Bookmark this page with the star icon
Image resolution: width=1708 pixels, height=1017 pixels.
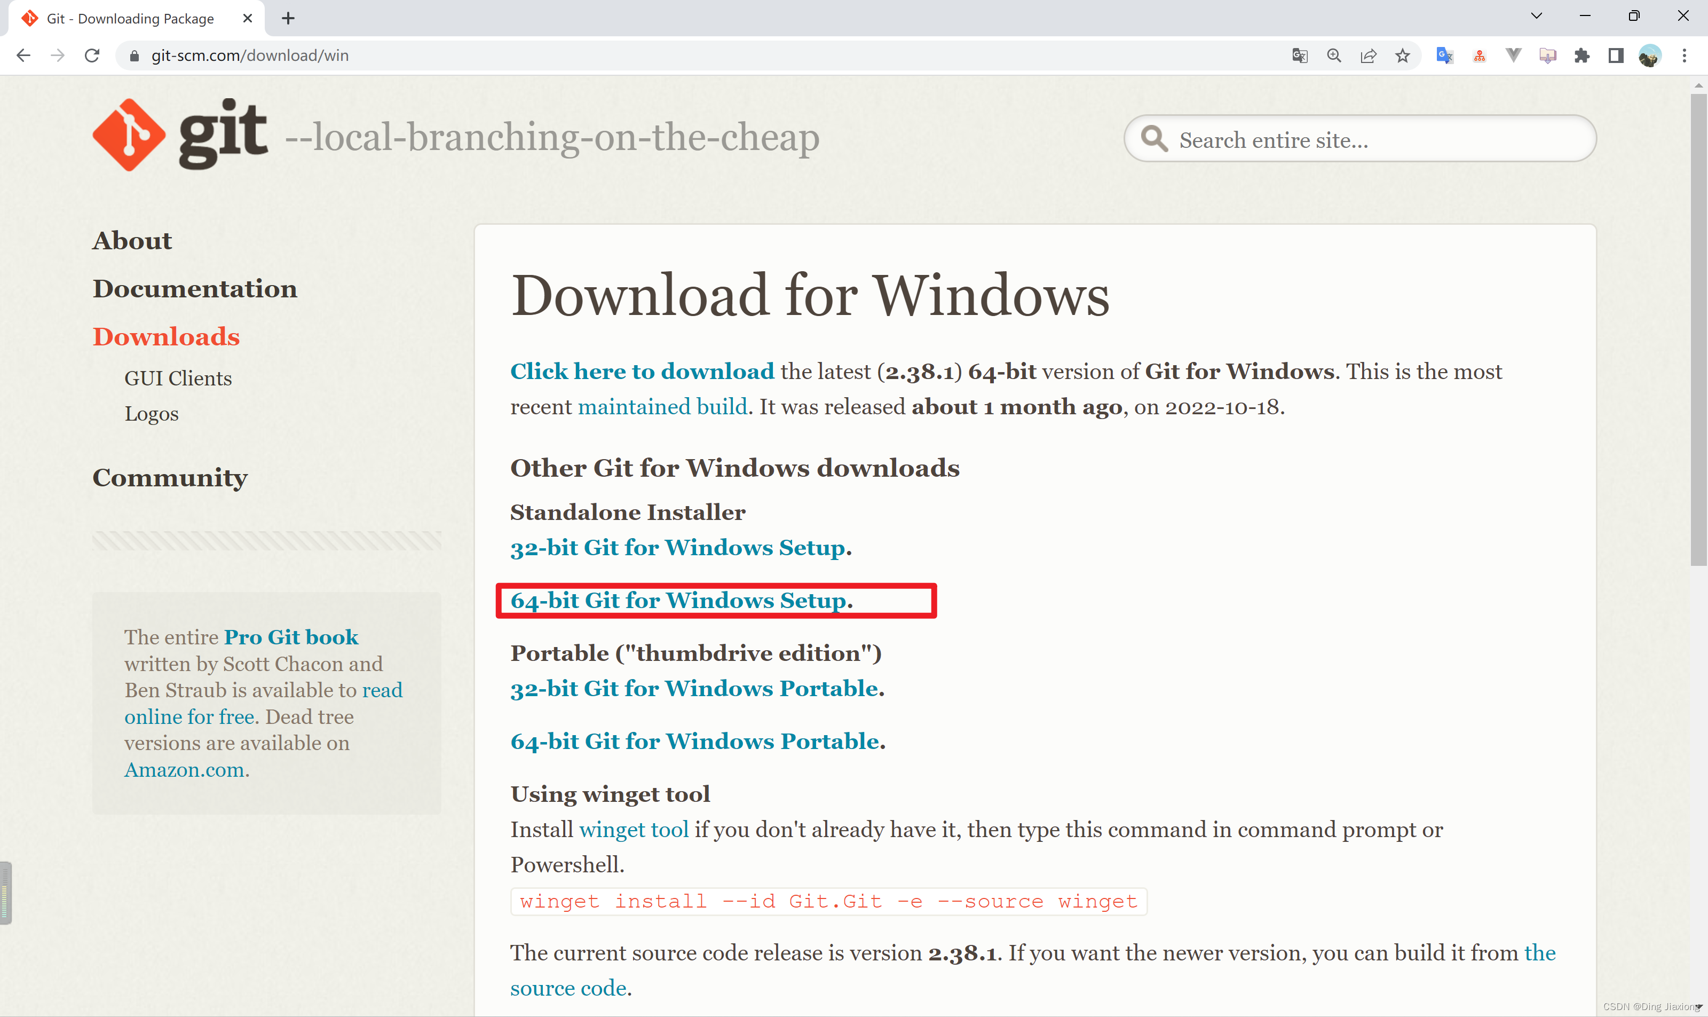[x=1403, y=56]
